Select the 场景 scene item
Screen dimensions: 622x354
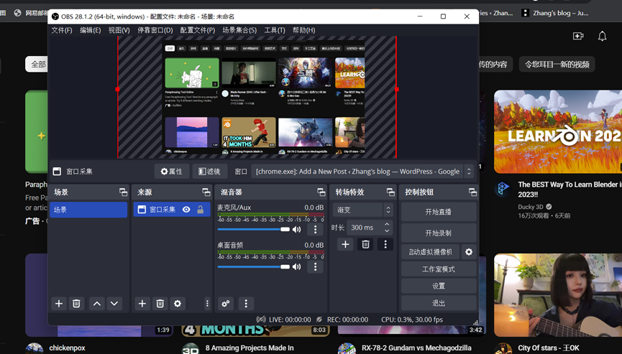point(88,210)
